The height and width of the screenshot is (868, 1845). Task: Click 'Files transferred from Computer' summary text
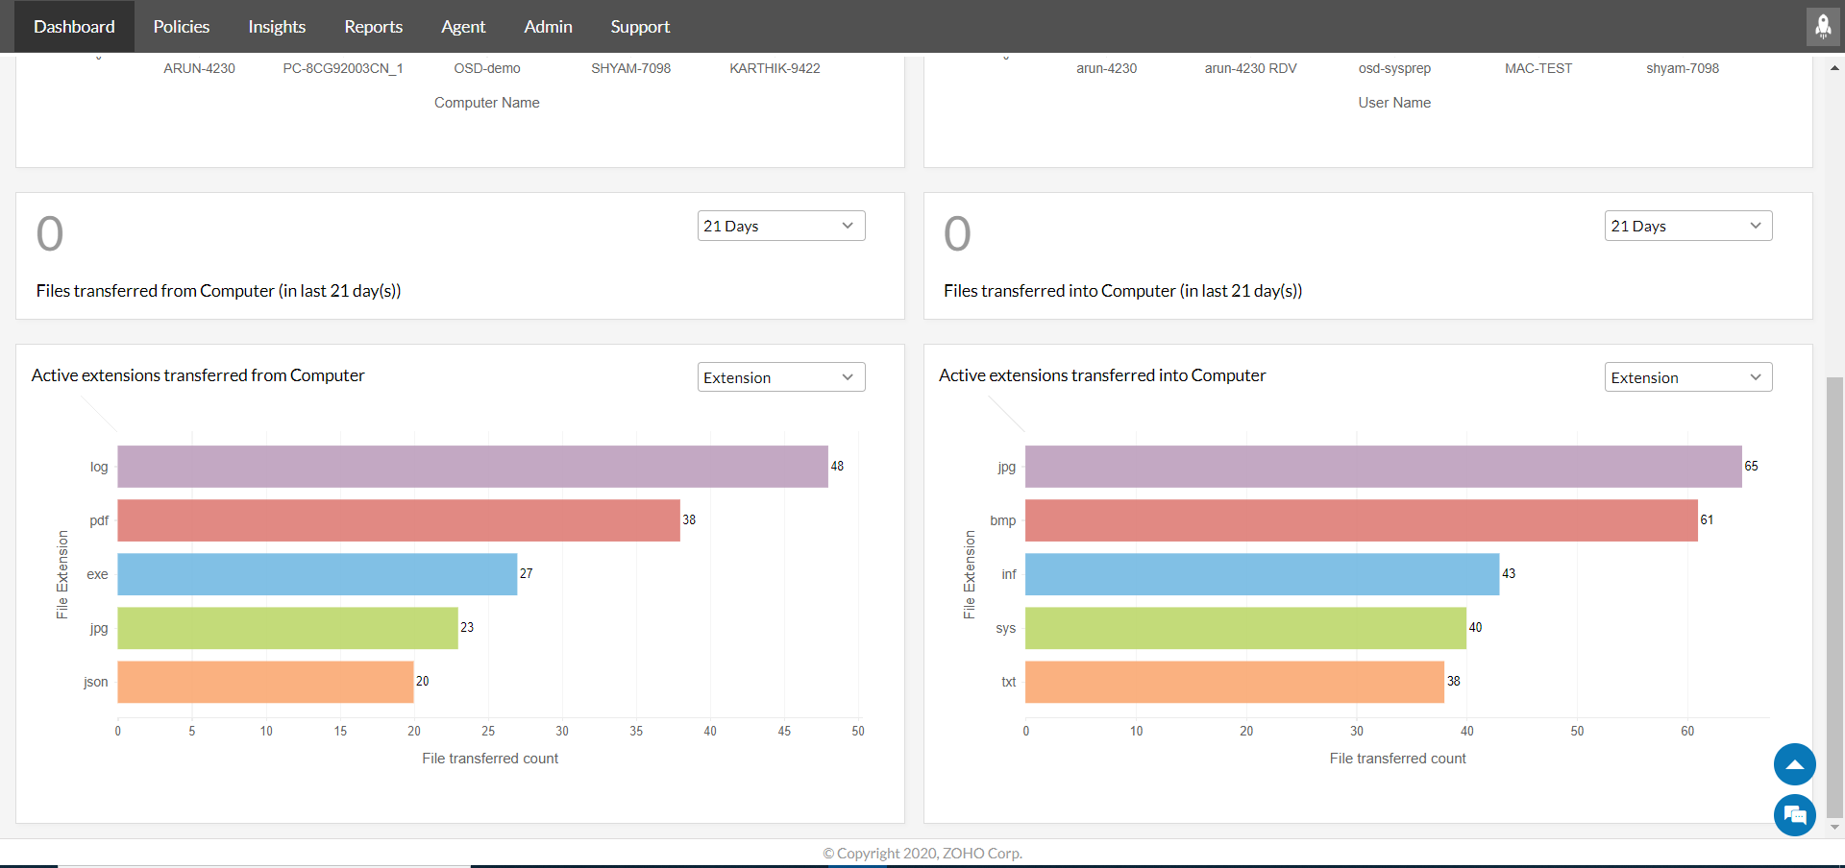(x=218, y=291)
